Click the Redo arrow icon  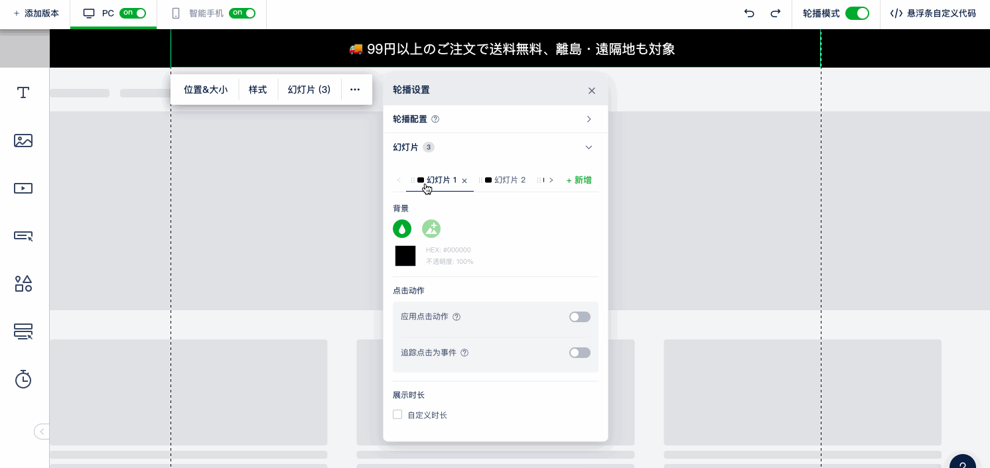[775, 13]
